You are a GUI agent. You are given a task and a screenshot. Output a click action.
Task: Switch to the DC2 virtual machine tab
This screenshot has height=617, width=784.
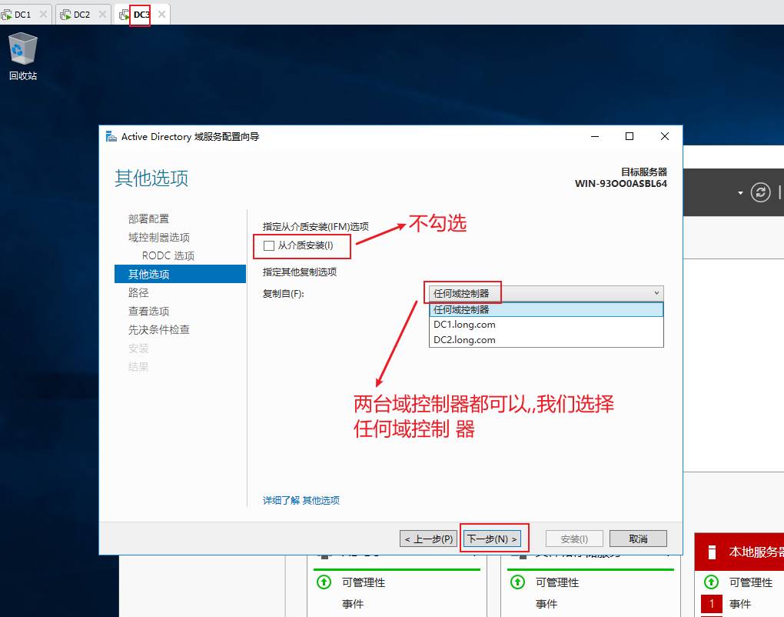[81, 15]
